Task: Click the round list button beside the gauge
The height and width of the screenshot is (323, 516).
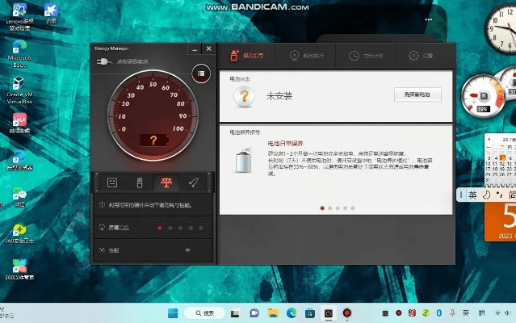Action: tap(199, 73)
